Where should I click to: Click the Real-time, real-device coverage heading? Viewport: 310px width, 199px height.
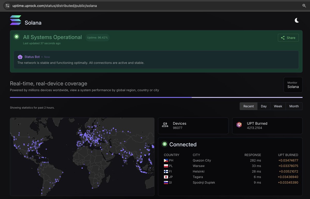(x=49, y=83)
